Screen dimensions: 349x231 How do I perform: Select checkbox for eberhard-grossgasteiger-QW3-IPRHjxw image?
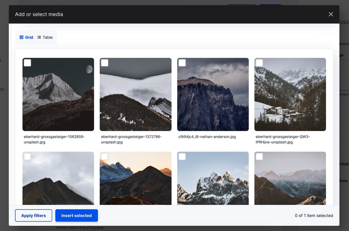(259, 63)
